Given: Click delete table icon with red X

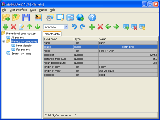Looking at the screenshot, I should tap(134, 27).
